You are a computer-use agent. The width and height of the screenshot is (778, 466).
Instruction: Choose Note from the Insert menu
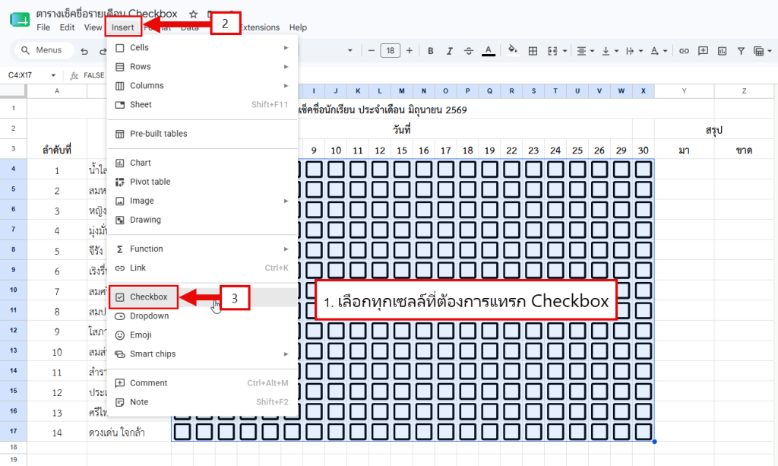coord(202,402)
